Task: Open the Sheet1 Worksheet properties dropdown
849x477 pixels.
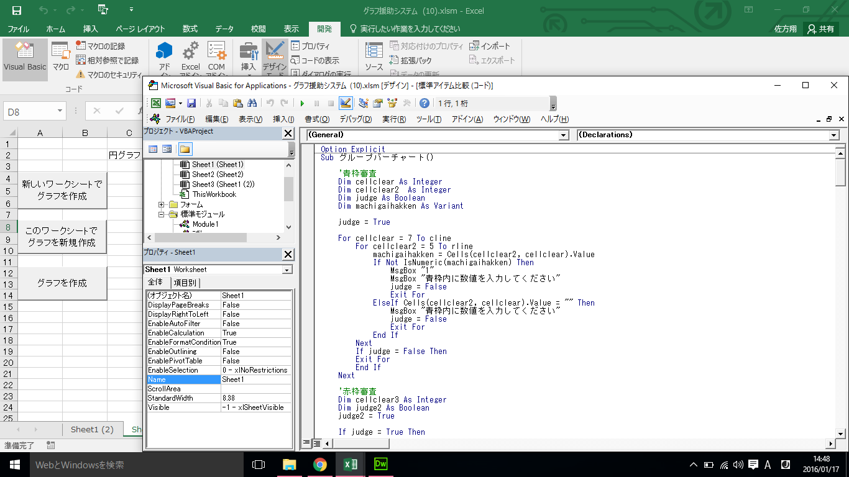Action: [x=287, y=270]
